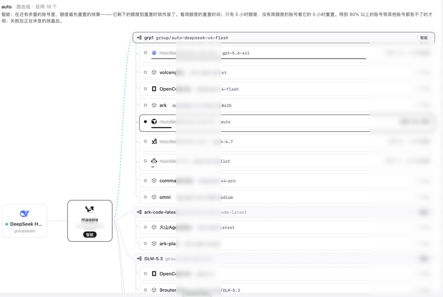Screen dimensions: 443x297
Task: Click the ark-code-latest group routing icon
Action: tap(139, 212)
